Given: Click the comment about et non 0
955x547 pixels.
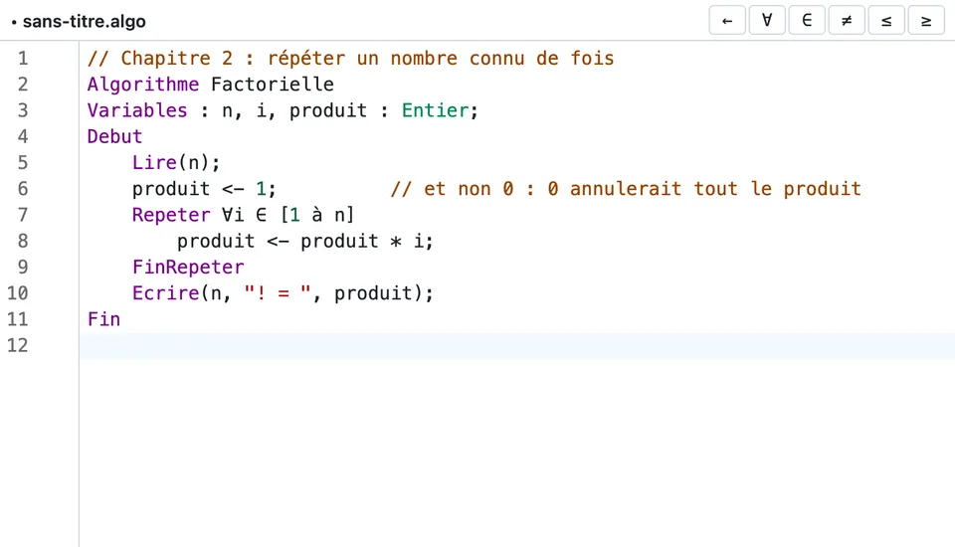Looking at the screenshot, I should pos(626,189).
